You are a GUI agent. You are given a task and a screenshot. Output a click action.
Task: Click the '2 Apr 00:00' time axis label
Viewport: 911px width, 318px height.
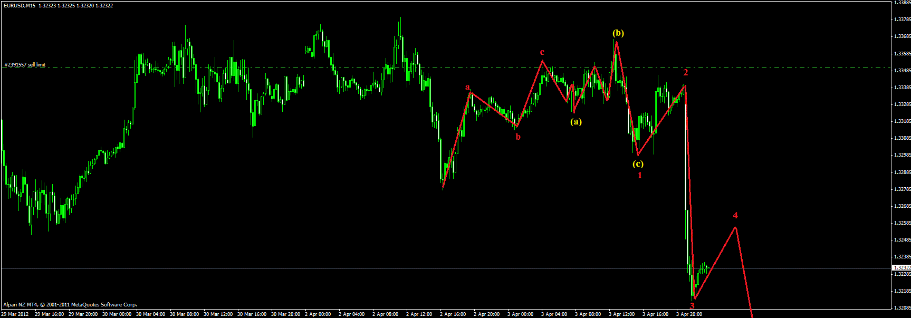pyautogui.click(x=318, y=314)
